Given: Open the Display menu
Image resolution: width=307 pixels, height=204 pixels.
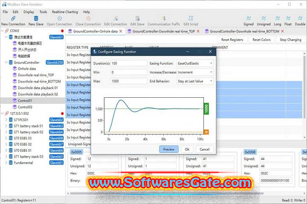Looking at the screenshot, I should (x=29, y=12).
